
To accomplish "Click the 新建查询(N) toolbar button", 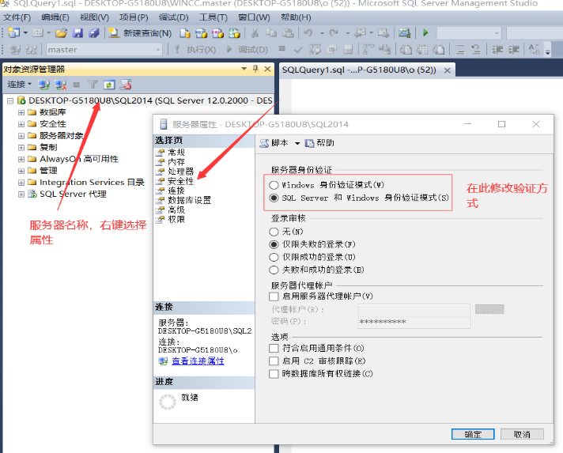I will (140, 33).
